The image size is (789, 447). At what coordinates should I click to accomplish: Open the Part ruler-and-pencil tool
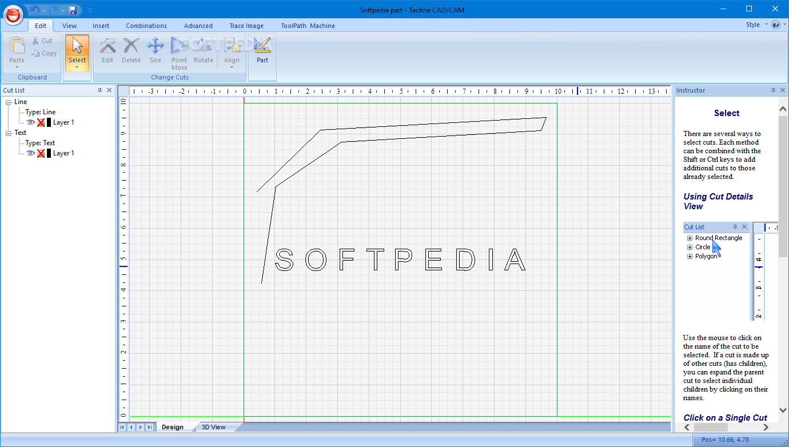click(x=262, y=50)
